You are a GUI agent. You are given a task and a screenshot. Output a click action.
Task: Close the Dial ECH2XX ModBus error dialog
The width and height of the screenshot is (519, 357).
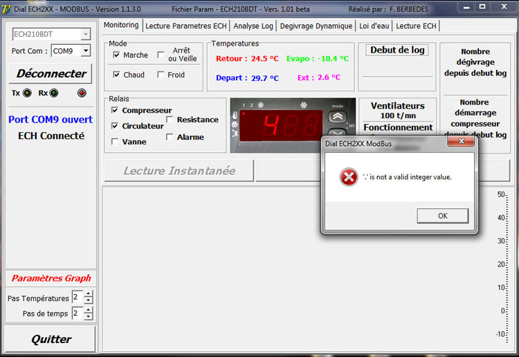[460, 142]
